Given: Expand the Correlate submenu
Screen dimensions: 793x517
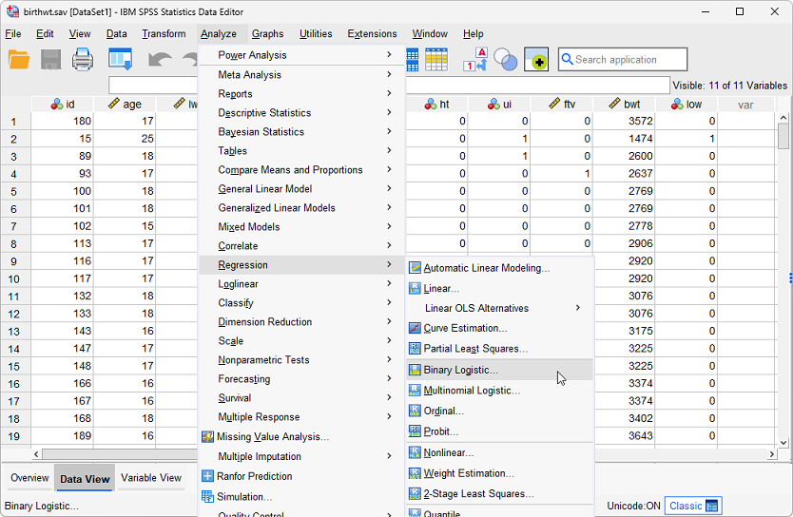Looking at the screenshot, I should click(x=238, y=246).
